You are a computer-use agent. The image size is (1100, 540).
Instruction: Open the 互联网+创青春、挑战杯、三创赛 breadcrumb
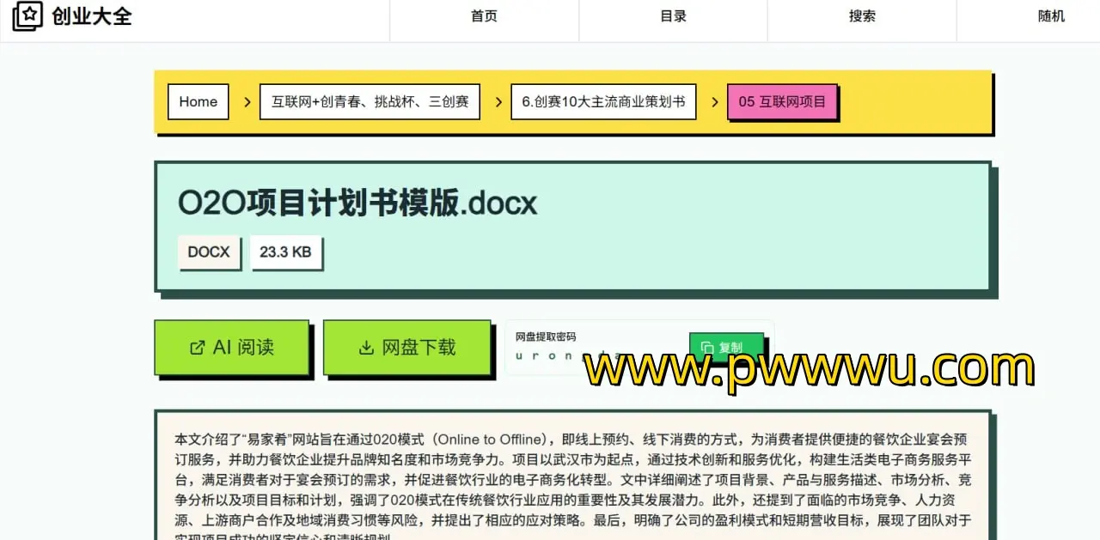pyautogui.click(x=370, y=102)
